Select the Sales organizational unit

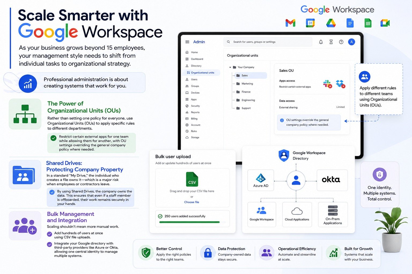click(x=250, y=75)
